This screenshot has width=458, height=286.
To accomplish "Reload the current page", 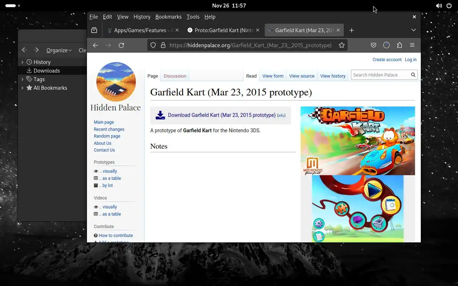I will [x=121, y=45].
